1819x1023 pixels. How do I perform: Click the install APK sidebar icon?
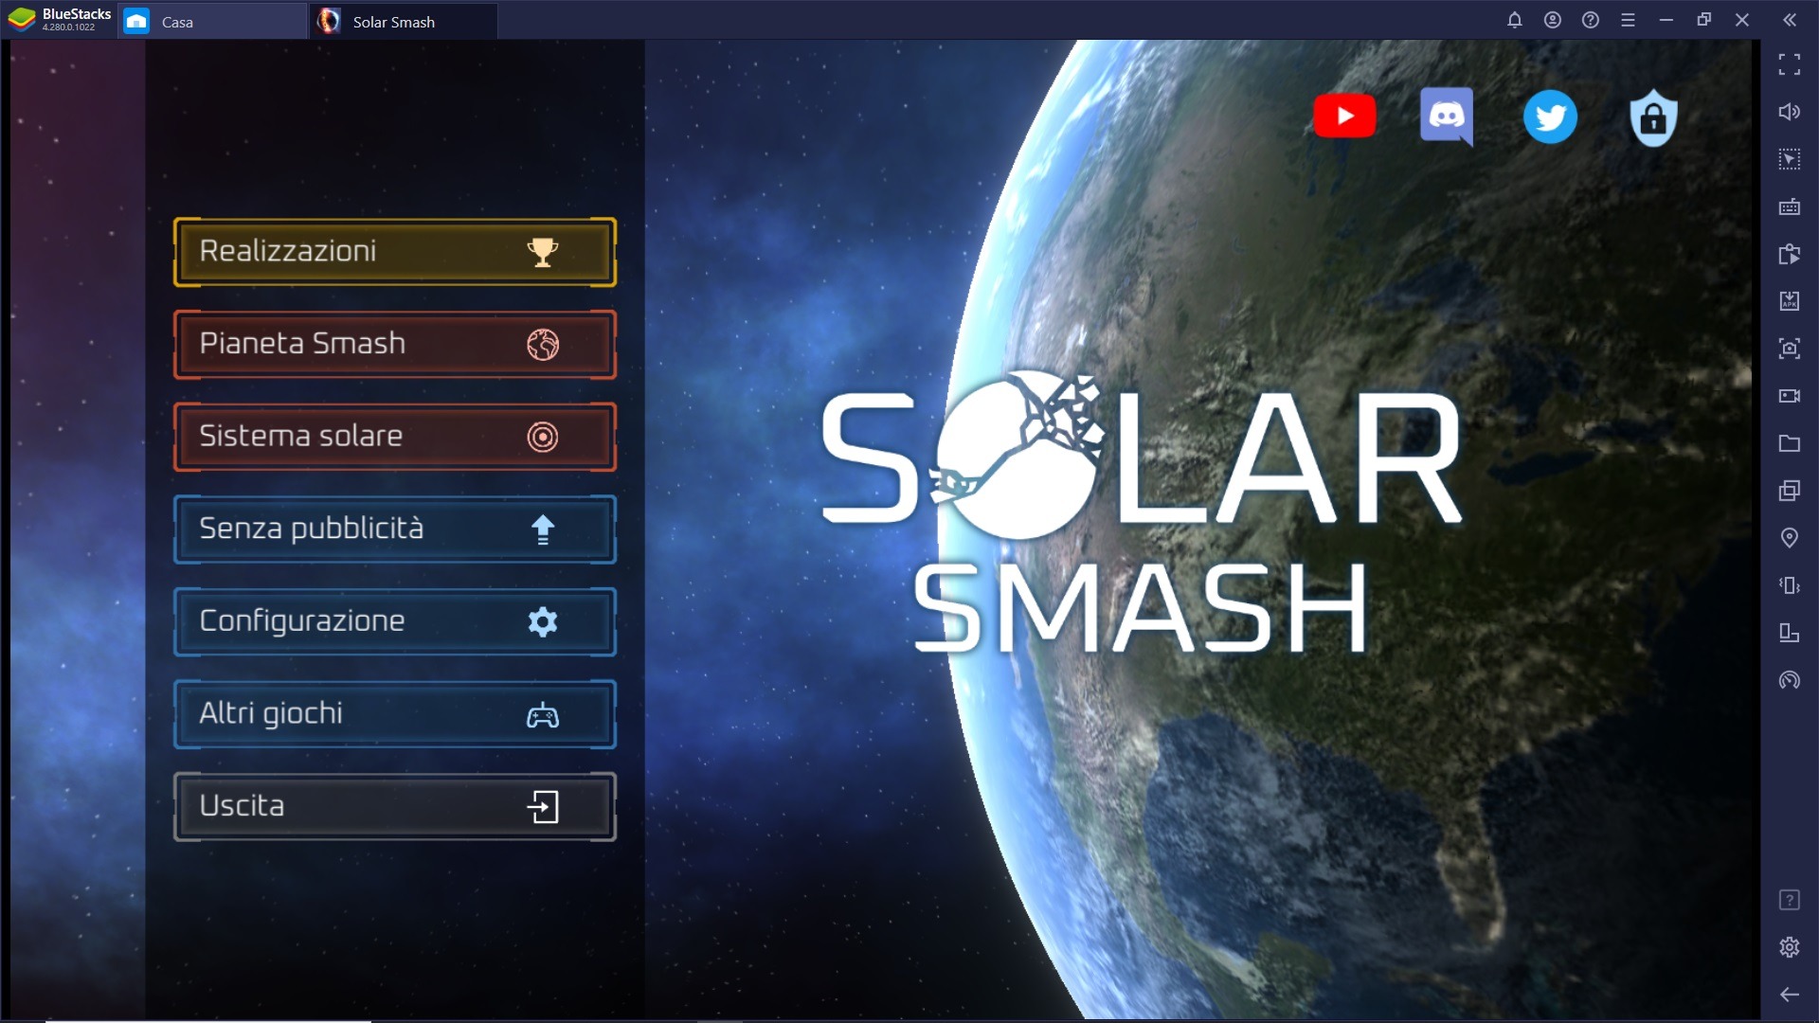click(1790, 301)
